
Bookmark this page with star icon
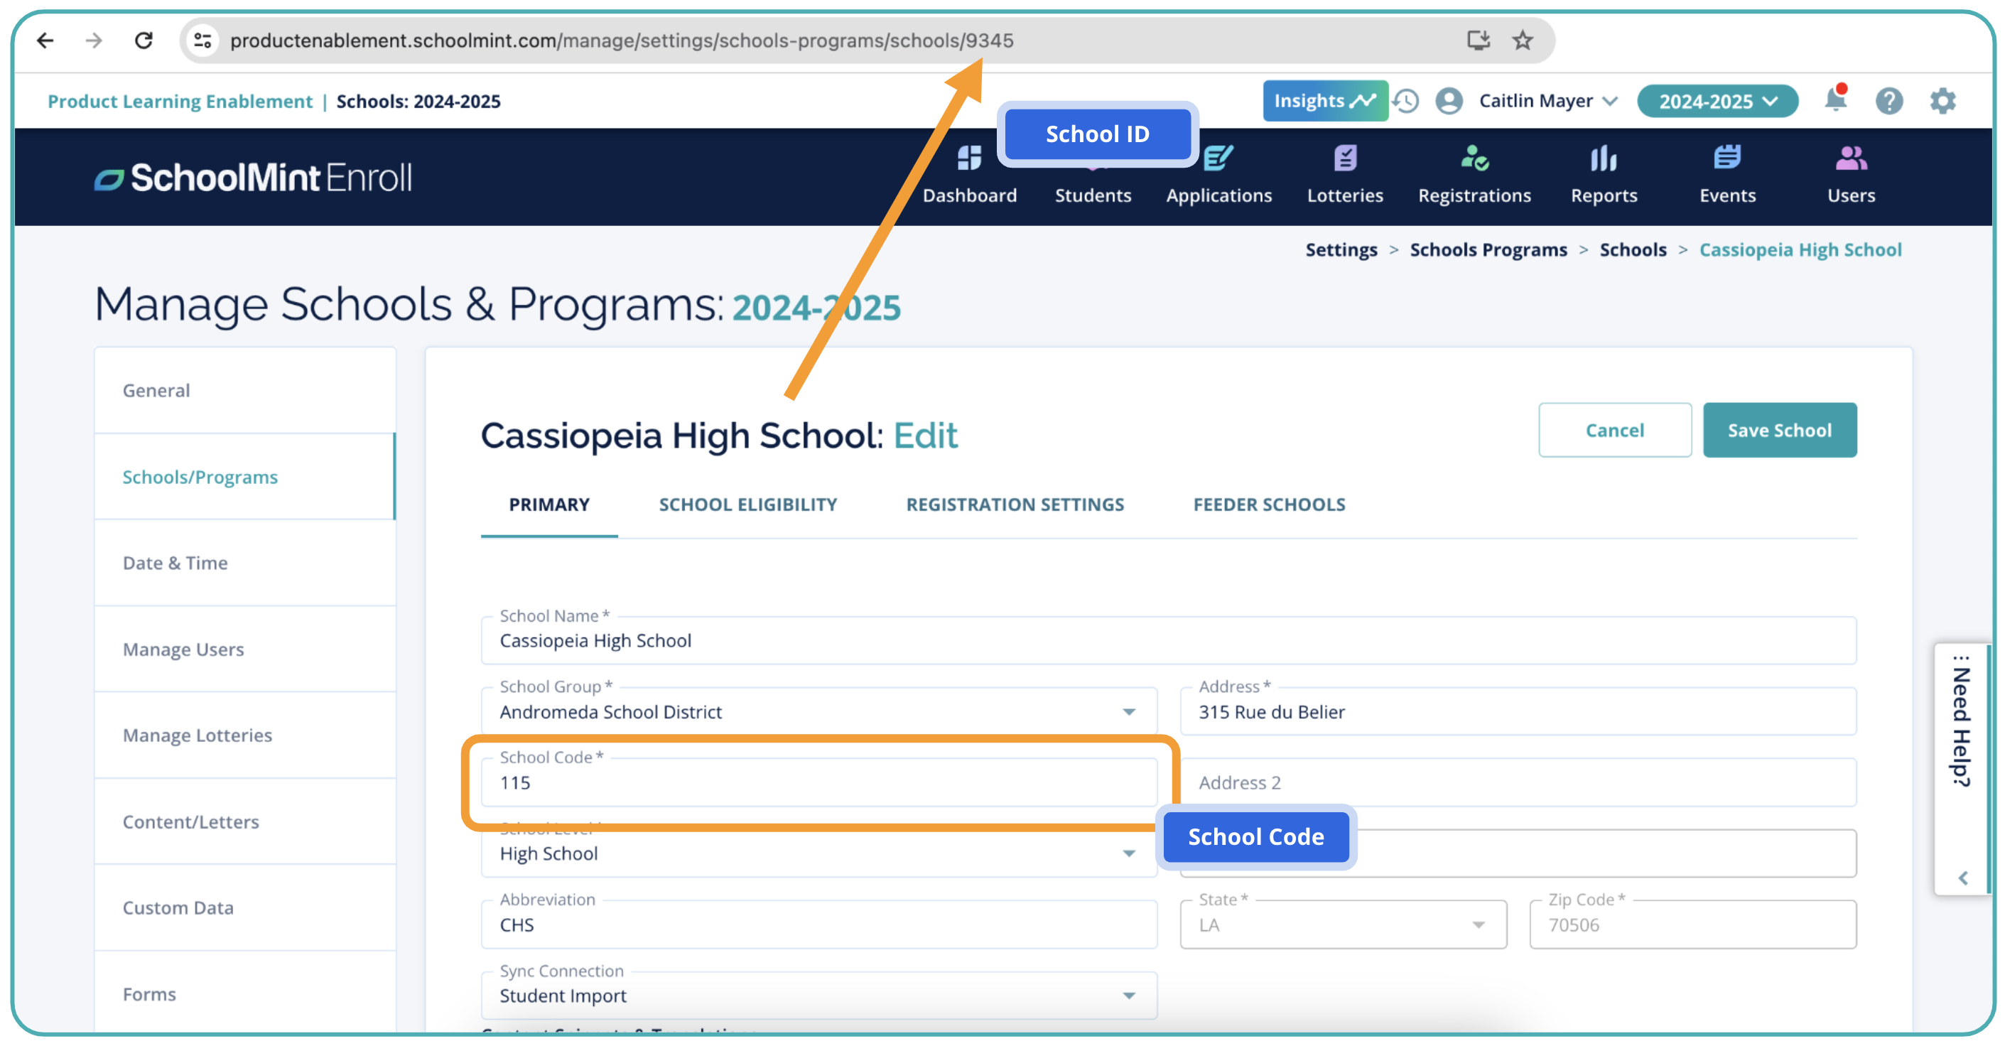[1523, 41]
